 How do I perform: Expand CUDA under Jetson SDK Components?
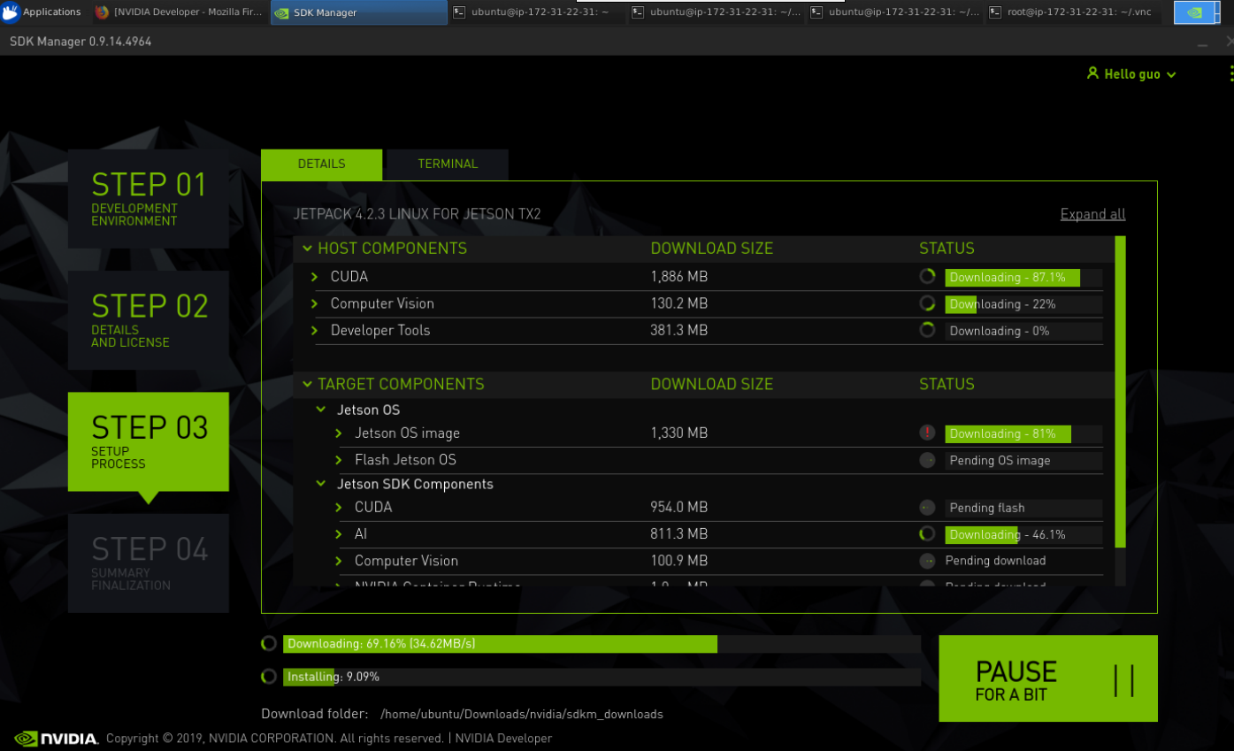tap(339, 508)
